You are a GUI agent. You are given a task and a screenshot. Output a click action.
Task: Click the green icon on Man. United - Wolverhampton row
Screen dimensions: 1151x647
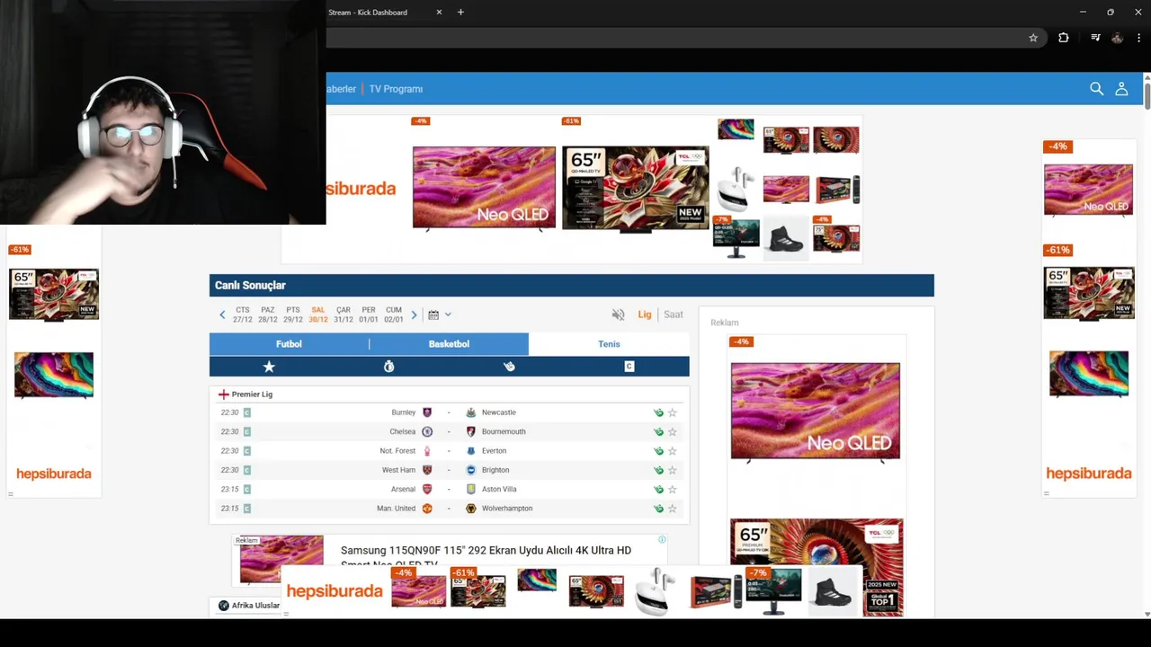[x=658, y=509]
